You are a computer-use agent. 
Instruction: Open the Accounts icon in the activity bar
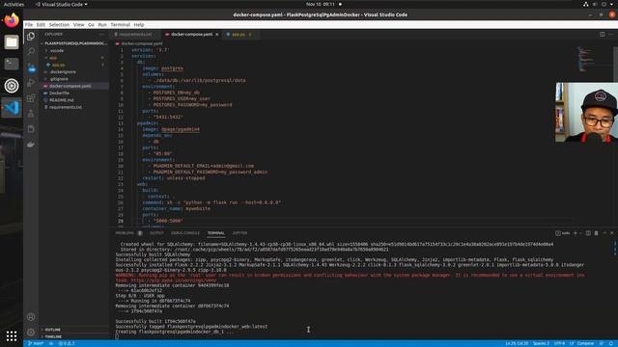tap(31, 317)
